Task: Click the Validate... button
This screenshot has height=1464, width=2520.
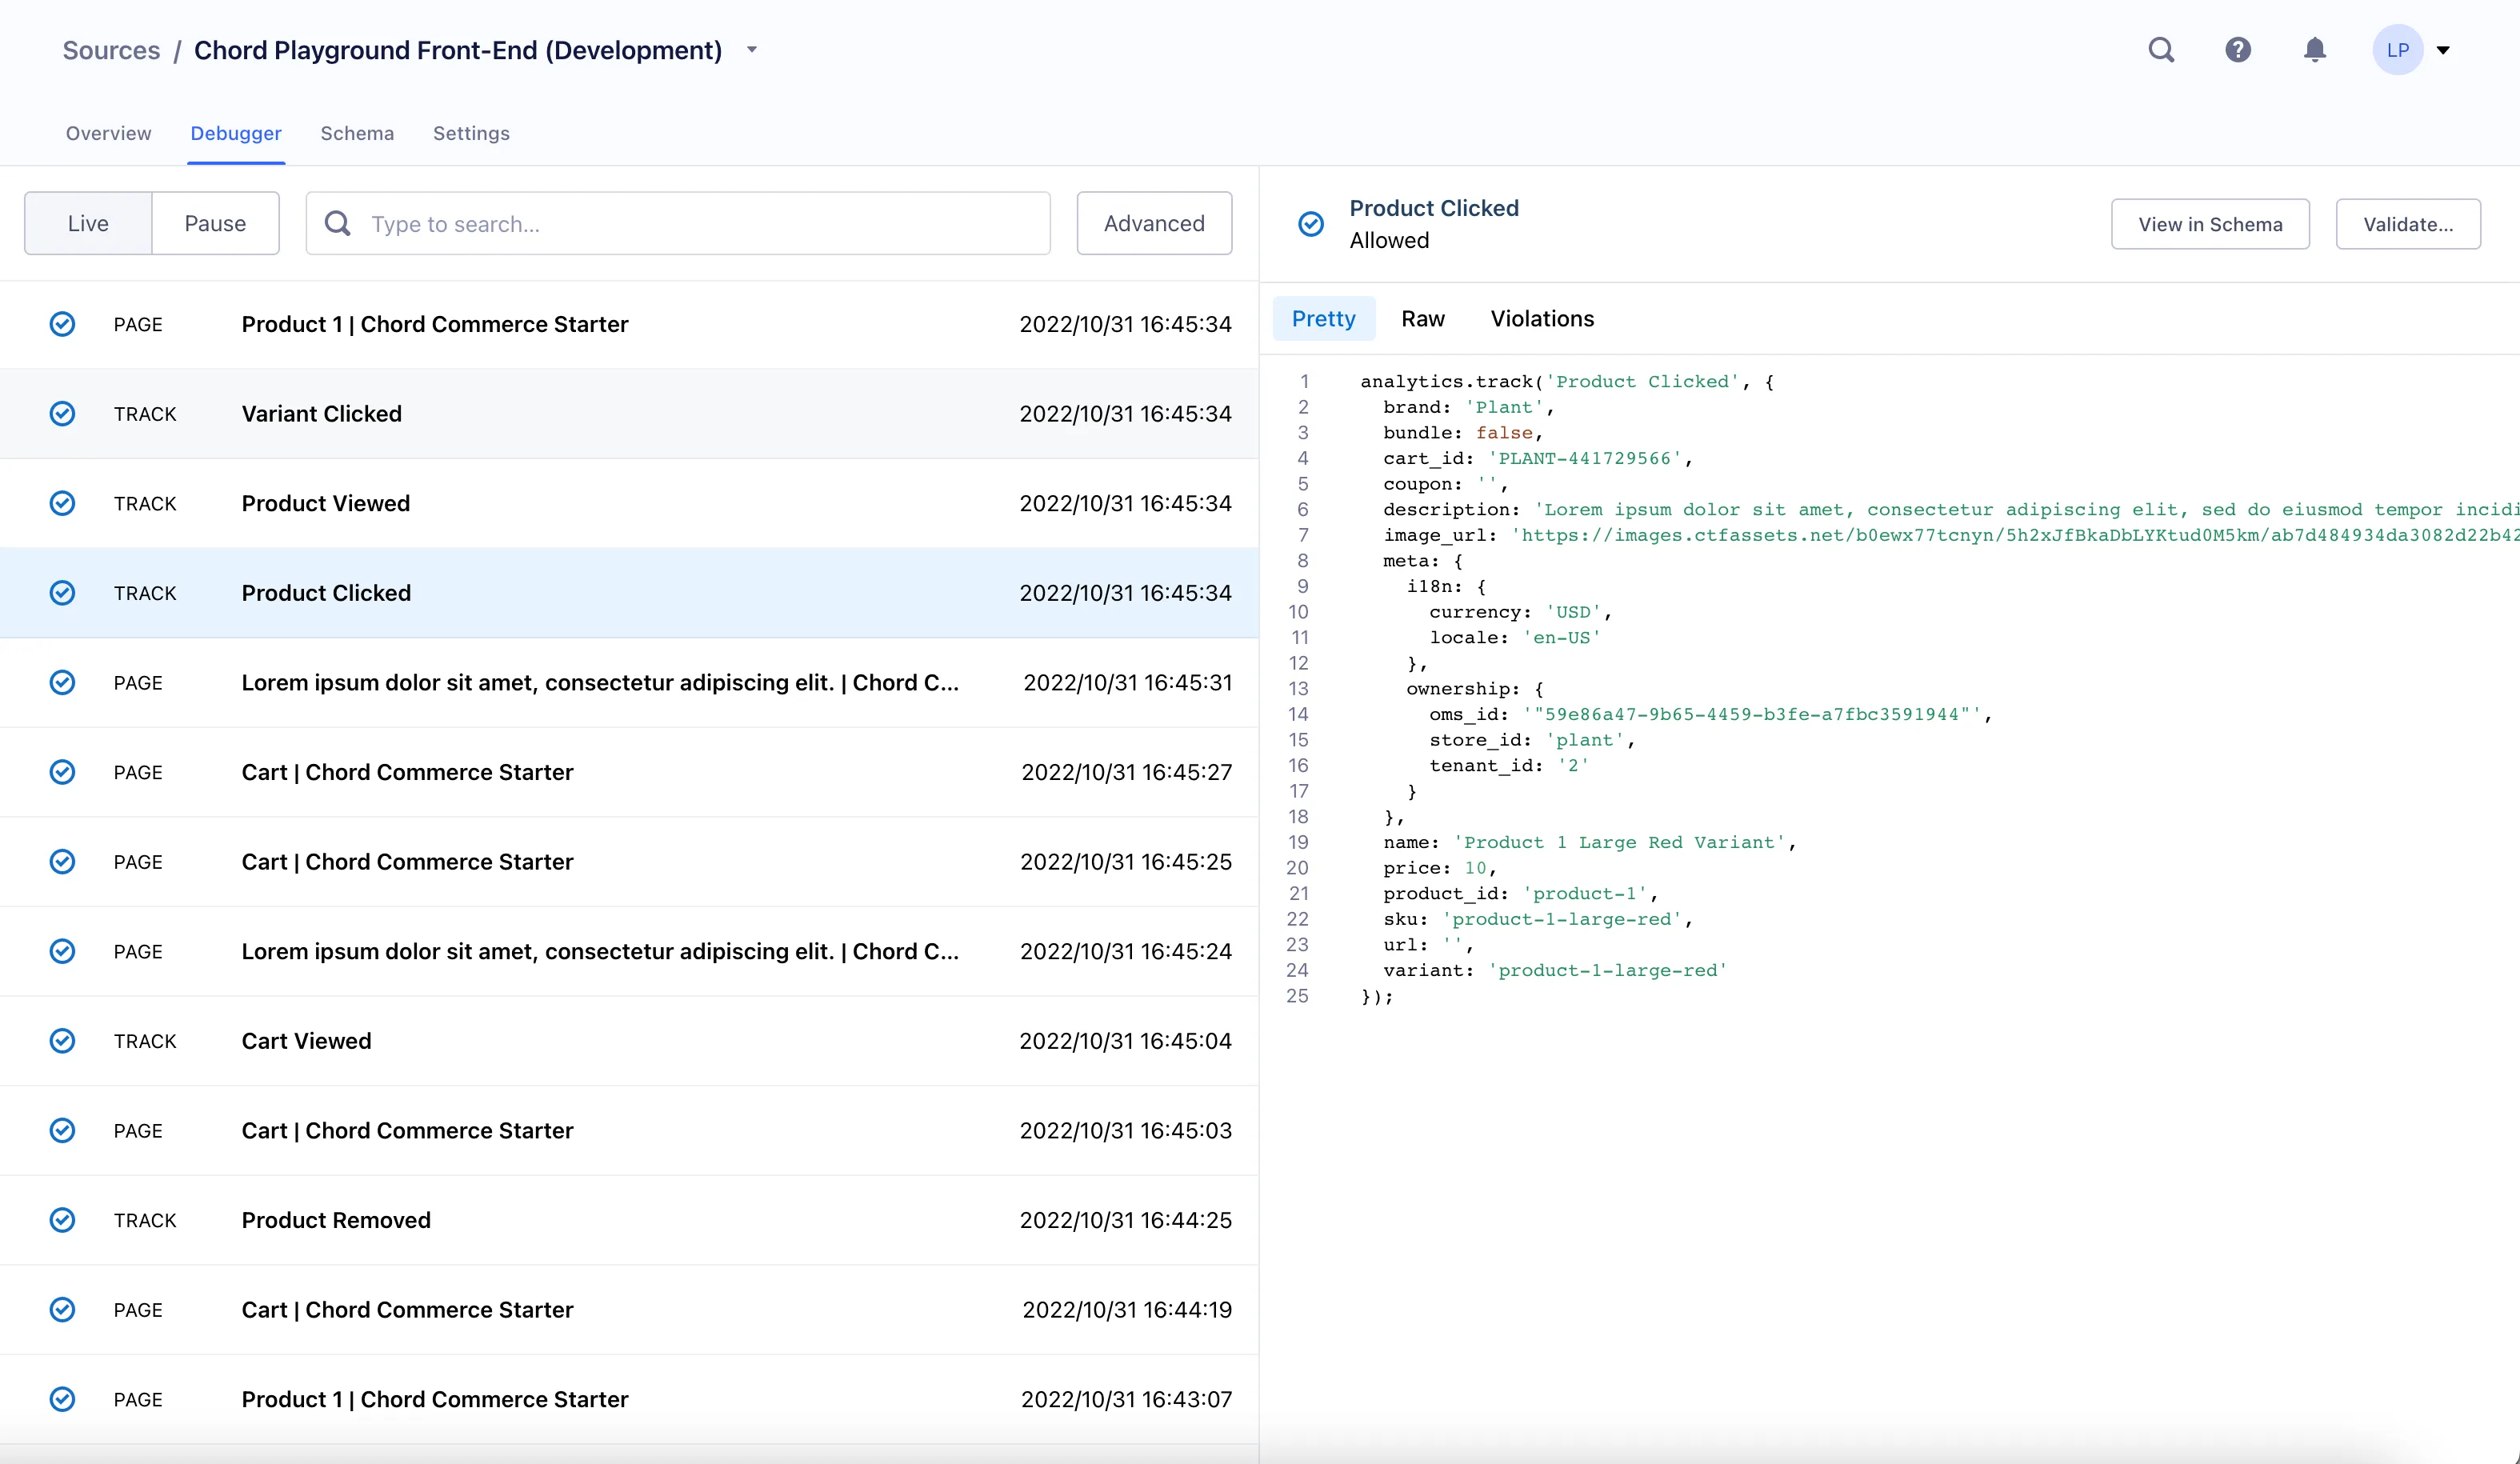Action: click(x=2408, y=224)
